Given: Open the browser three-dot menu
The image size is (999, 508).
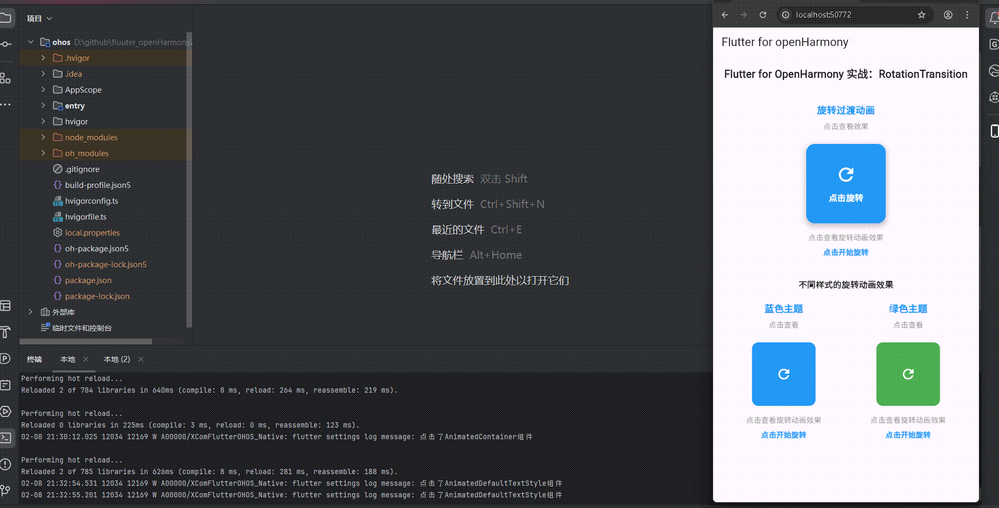Looking at the screenshot, I should [967, 15].
